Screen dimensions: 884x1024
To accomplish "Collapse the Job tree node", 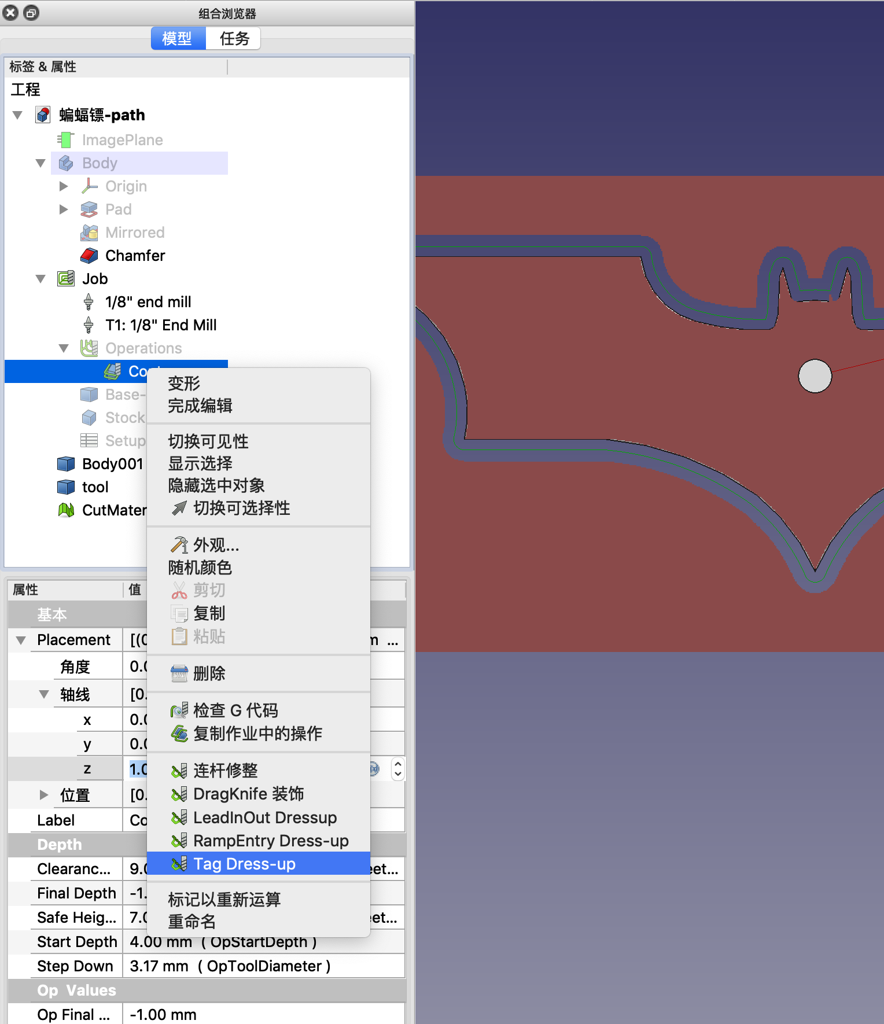I will click(40, 279).
